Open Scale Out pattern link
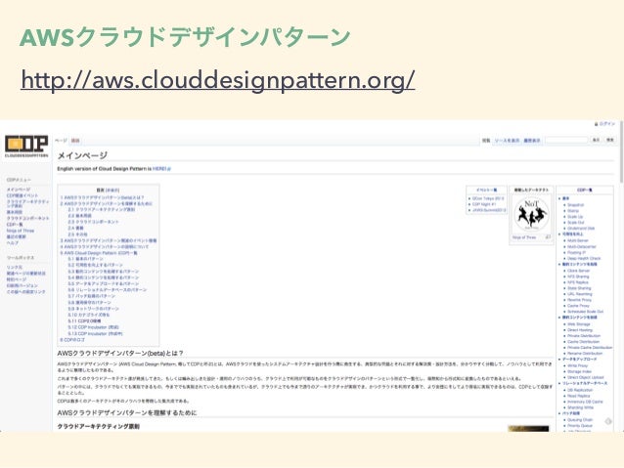The width and height of the screenshot is (624, 468). [x=576, y=223]
